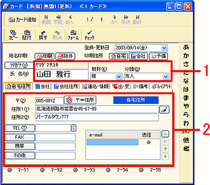
Task: Select the abc index entry
Action: 186,132
